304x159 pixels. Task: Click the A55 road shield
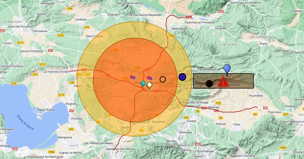click(x=15, y=149)
